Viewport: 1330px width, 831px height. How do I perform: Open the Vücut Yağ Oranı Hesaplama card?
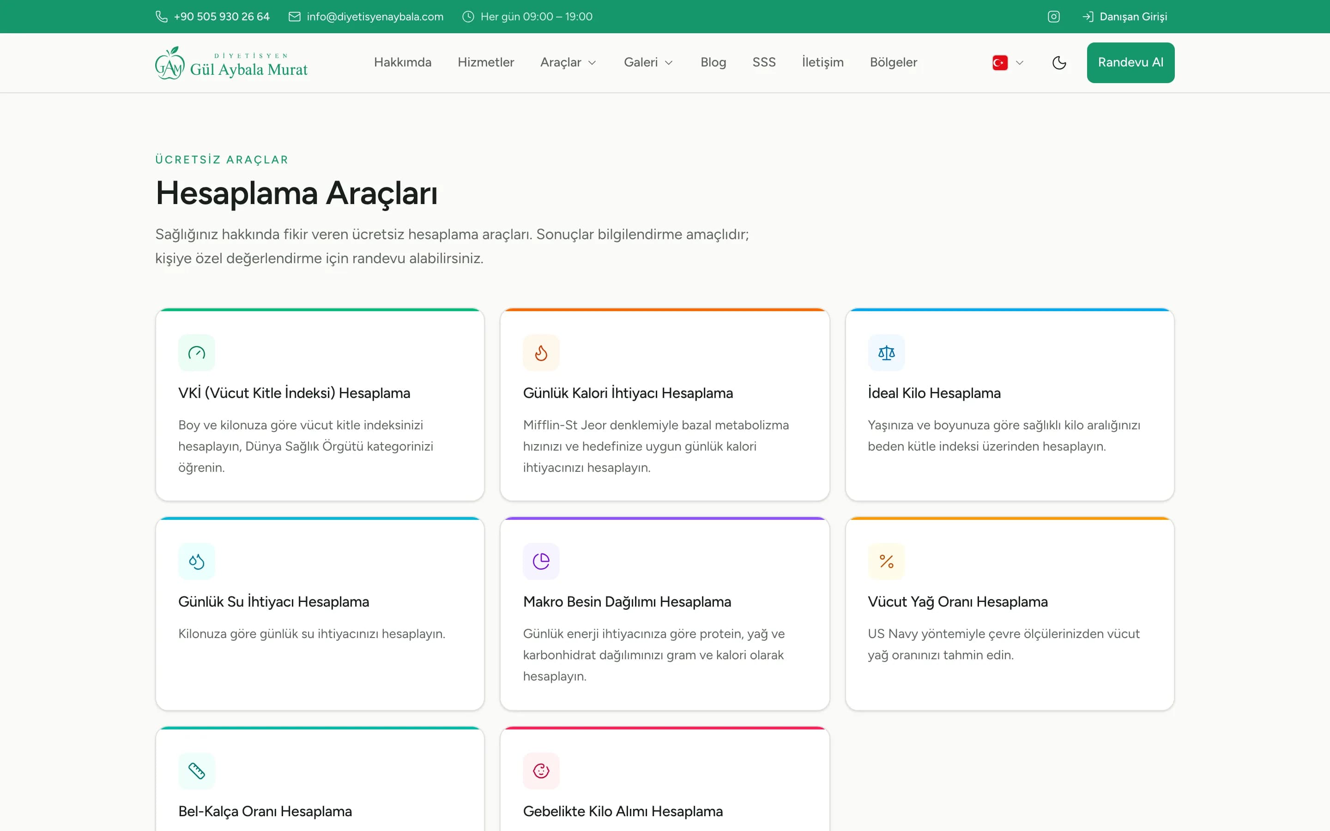click(1009, 614)
